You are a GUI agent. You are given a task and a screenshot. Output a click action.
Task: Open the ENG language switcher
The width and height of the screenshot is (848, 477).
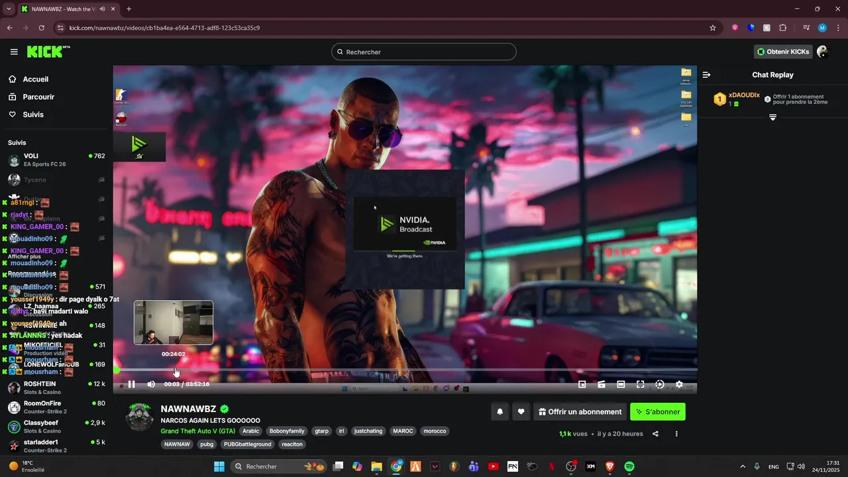[x=774, y=466]
